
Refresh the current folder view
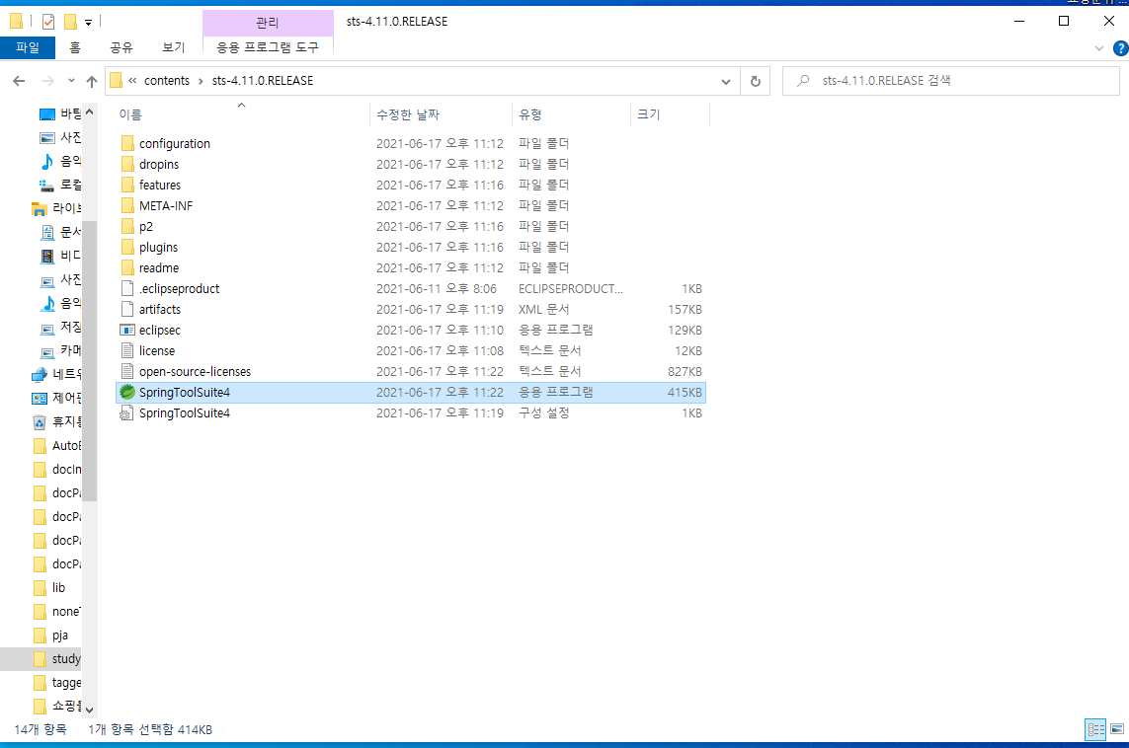pyautogui.click(x=756, y=81)
